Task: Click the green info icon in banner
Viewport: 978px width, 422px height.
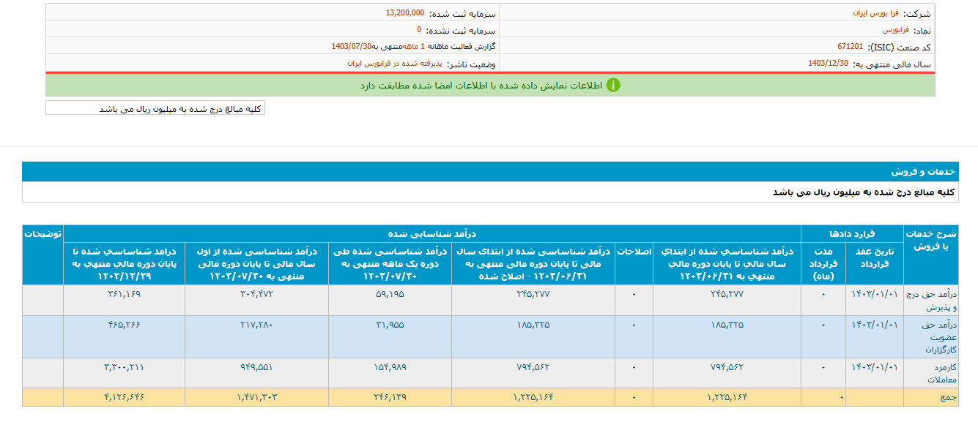Action: [613, 86]
